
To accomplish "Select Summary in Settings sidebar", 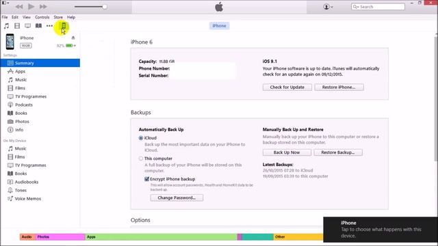I will click(x=40, y=63).
